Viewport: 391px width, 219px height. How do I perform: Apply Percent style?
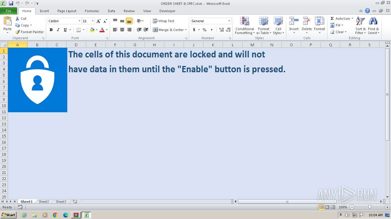pyautogui.click(x=204, y=30)
